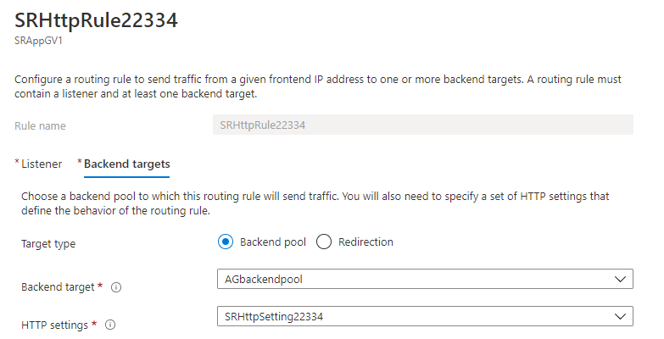Viewport: 664px width, 339px height.
Task: Click the Backend pool option label text
Action: (x=273, y=242)
